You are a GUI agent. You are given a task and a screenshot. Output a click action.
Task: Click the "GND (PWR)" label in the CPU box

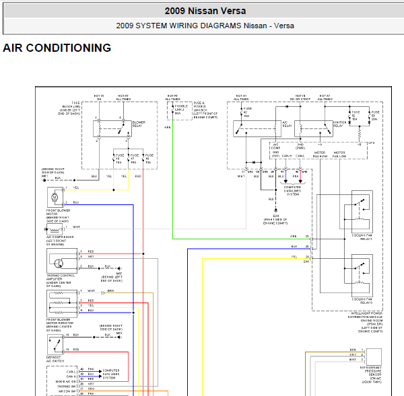tap(300, 146)
